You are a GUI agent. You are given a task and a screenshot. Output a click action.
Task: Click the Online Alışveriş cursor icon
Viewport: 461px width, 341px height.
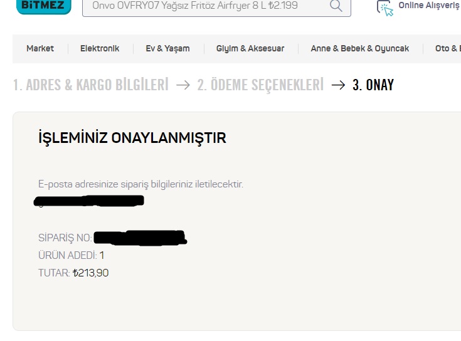(385, 8)
